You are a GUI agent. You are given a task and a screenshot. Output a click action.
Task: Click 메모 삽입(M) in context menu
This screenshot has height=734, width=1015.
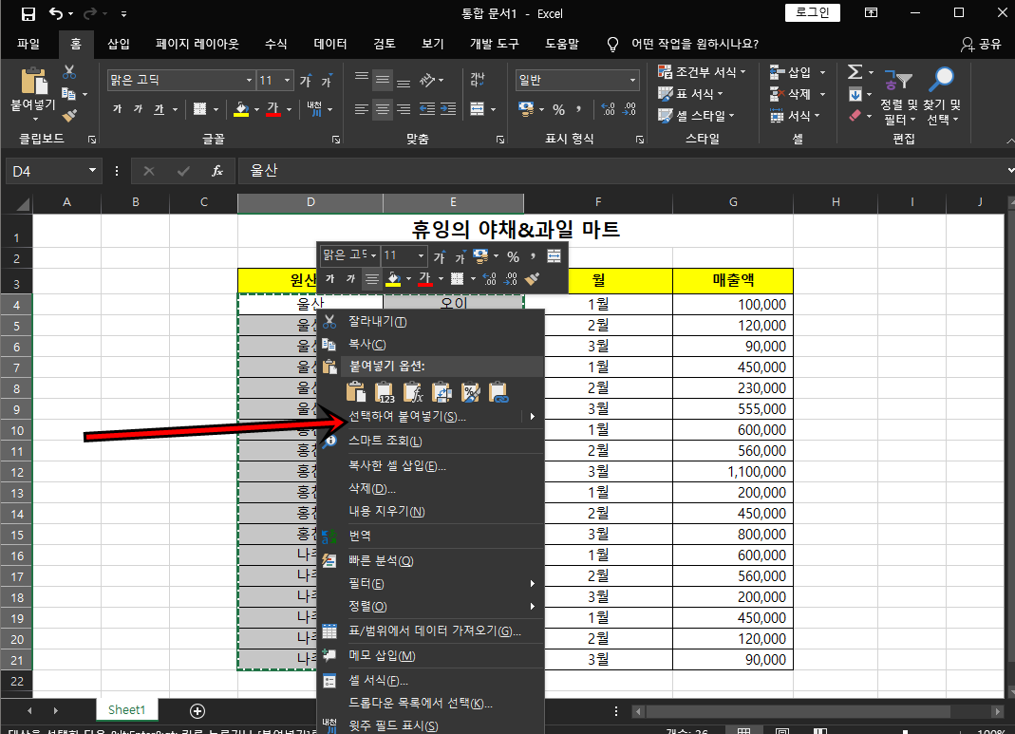point(430,656)
